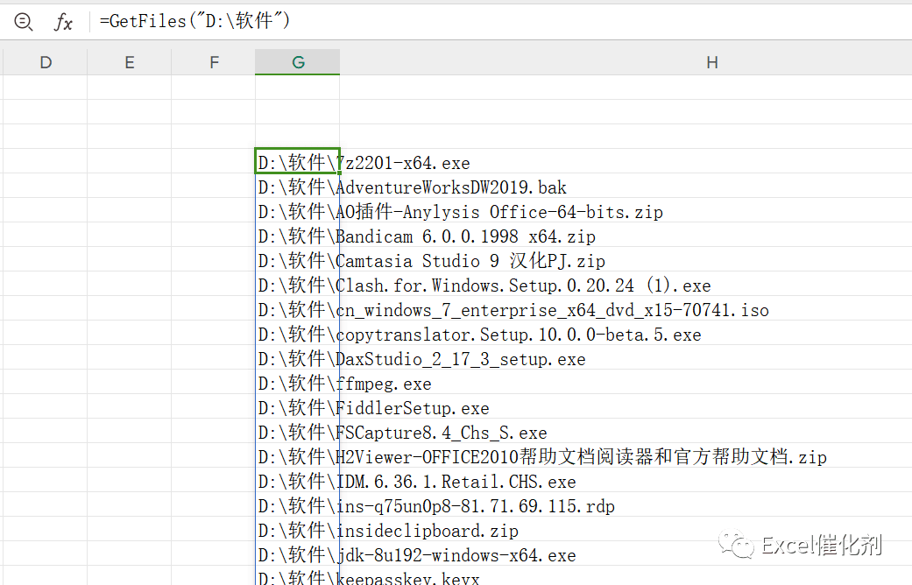912x585 pixels.
Task: Click the ins-q75un0p8 rdp file entry
Action: (437, 506)
